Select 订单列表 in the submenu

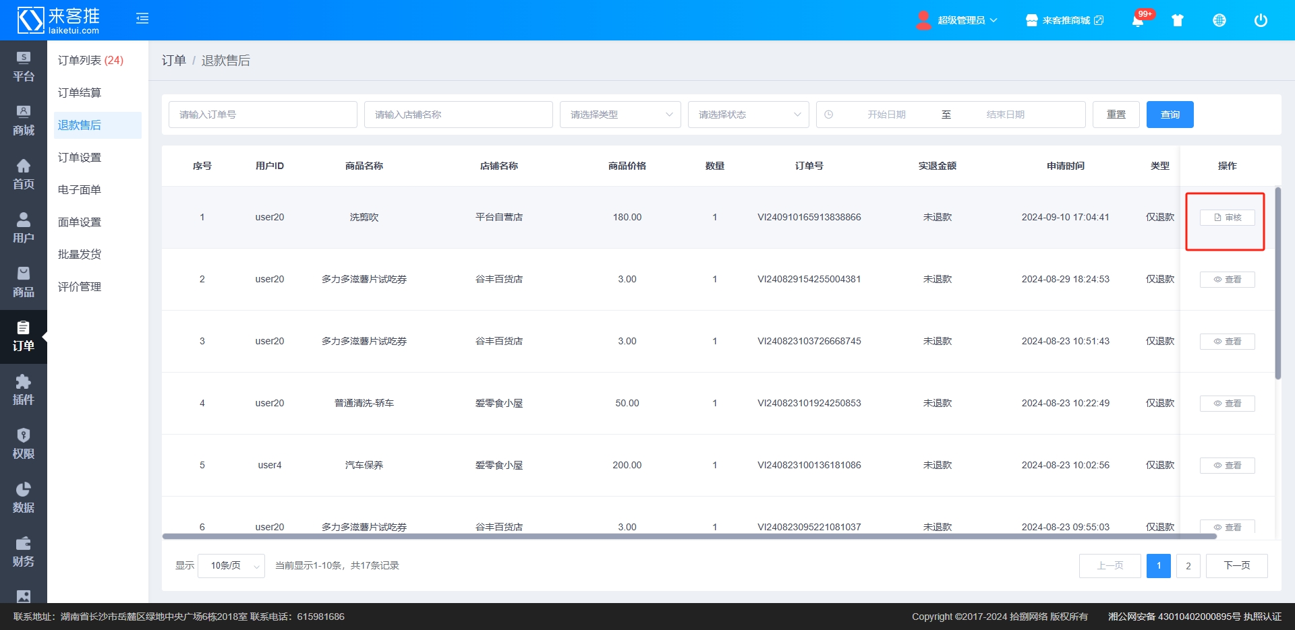tap(90, 61)
